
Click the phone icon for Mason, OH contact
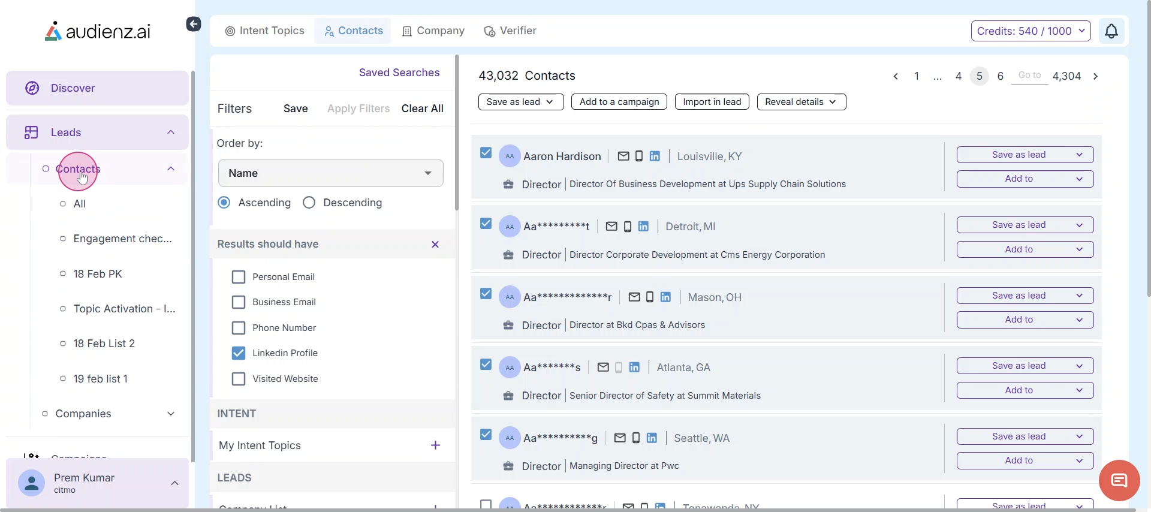[x=650, y=297]
